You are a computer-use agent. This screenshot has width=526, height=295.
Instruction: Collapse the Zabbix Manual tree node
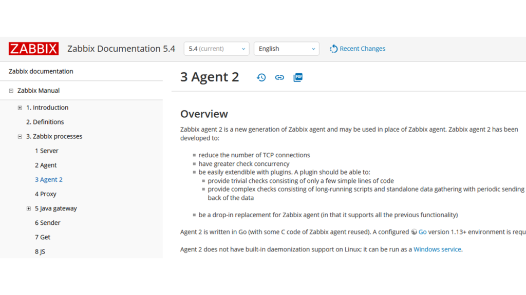(x=11, y=91)
